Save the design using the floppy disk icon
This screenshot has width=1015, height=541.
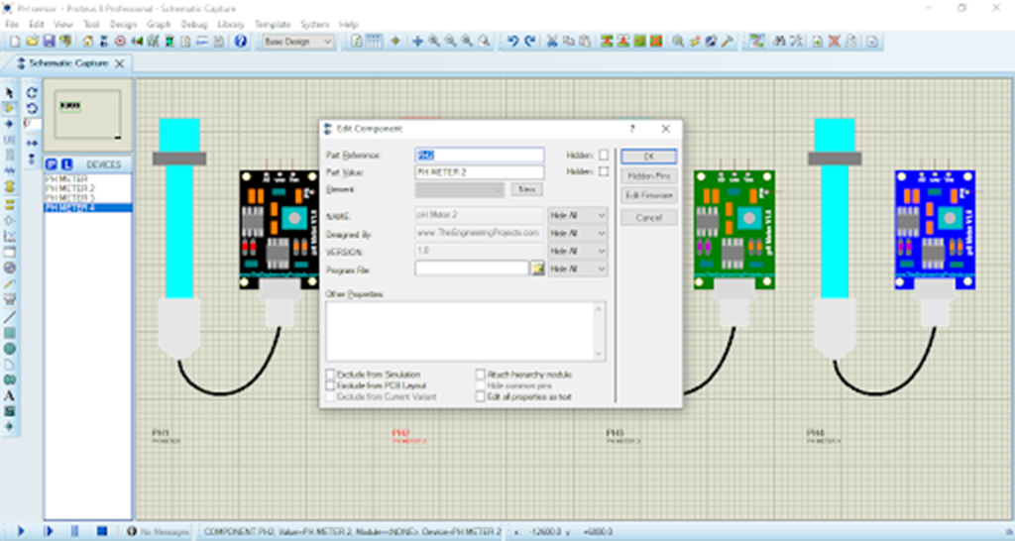coord(49,42)
